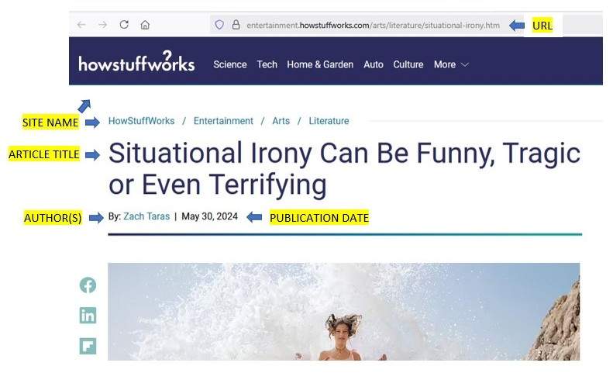Share article on Facebook

click(x=88, y=285)
